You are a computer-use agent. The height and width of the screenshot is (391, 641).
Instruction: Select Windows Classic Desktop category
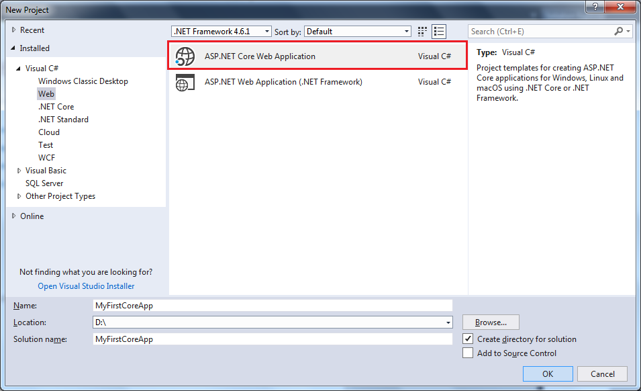pyautogui.click(x=83, y=81)
